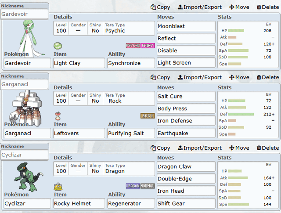This screenshot has width=281, height=213.
Task: Click Cyclizar's Normal type badge
Action: click(x=148, y=186)
